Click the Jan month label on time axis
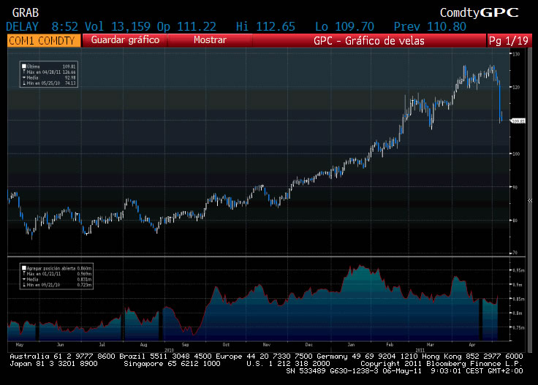 coord(351,345)
